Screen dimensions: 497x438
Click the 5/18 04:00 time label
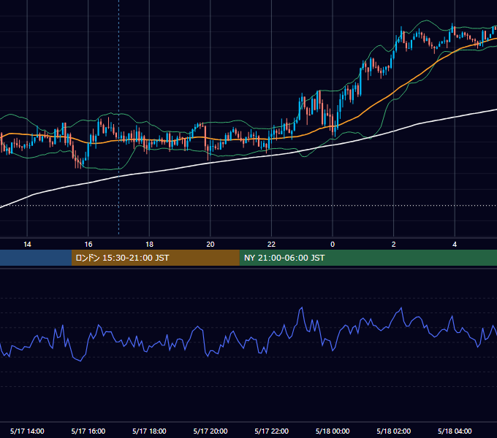pos(455,431)
